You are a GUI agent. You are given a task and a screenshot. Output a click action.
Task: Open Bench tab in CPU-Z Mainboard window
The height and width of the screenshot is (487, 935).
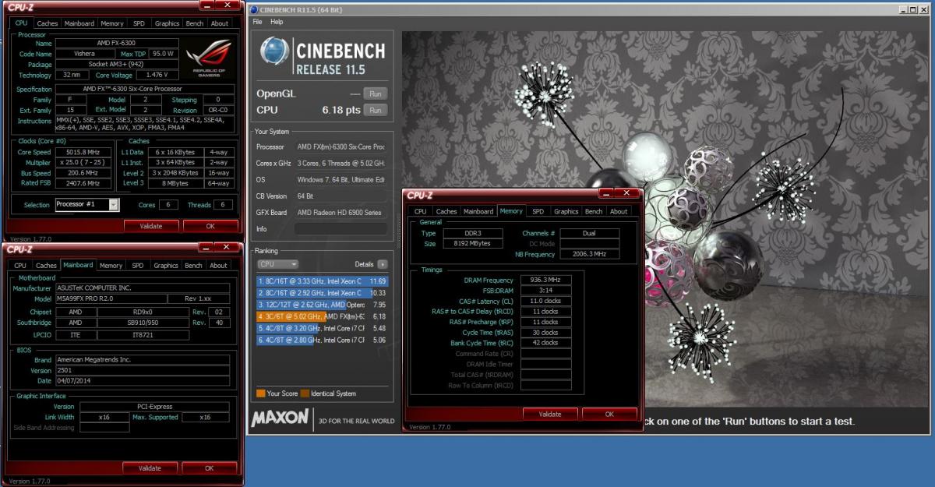click(194, 265)
